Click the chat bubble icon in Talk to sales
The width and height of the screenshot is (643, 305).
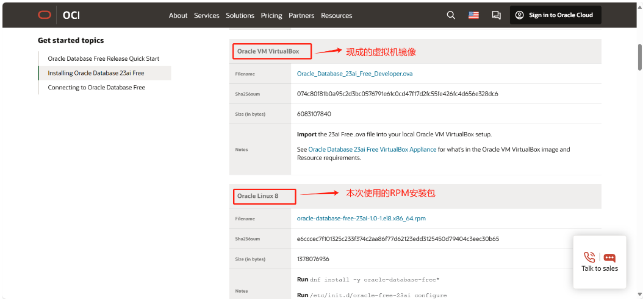[609, 258]
